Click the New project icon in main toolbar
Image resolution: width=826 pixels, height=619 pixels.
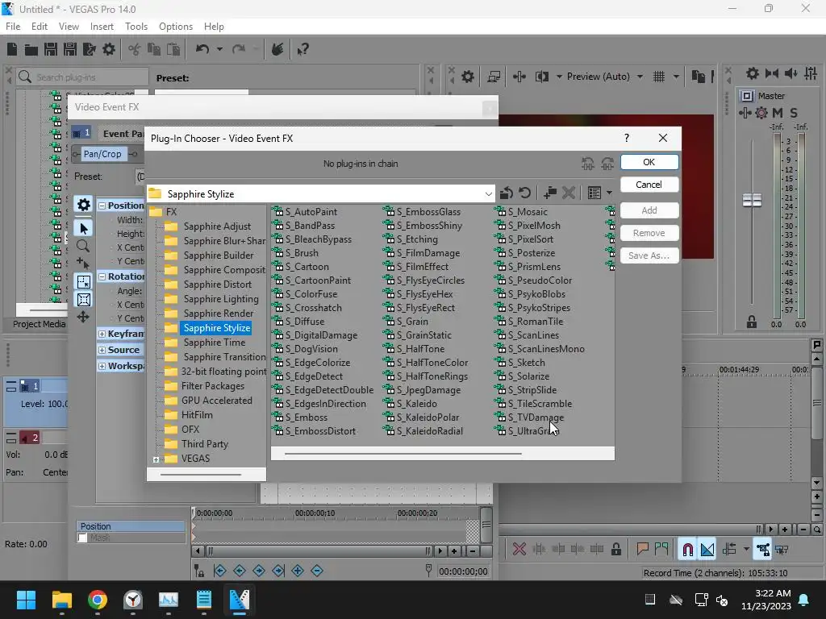pyautogui.click(x=12, y=49)
